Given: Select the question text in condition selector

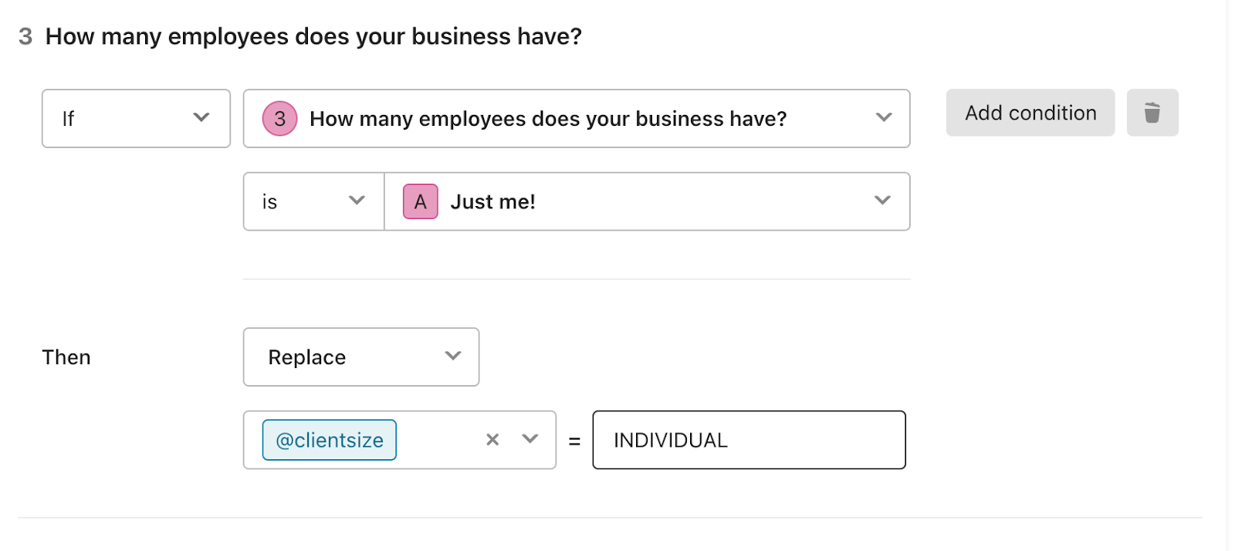Looking at the screenshot, I should [548, 119].
